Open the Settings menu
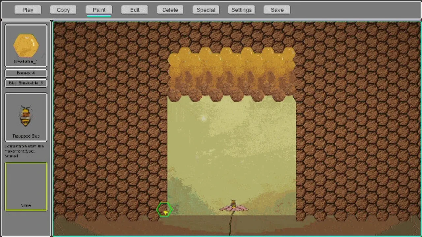The image size is (422, 237). pos(241,10)
